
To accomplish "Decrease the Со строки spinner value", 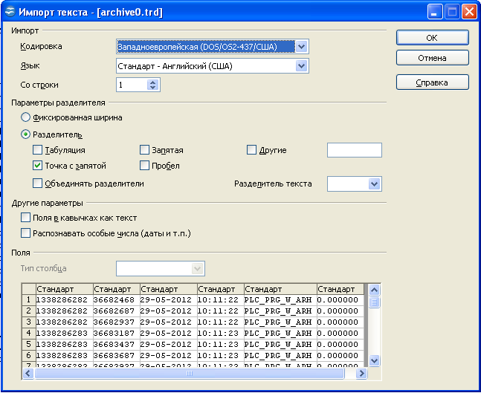I will [x=152, y=88].
